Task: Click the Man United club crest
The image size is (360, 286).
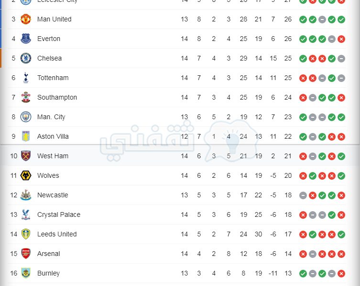Action: click(x=26, y=19)
